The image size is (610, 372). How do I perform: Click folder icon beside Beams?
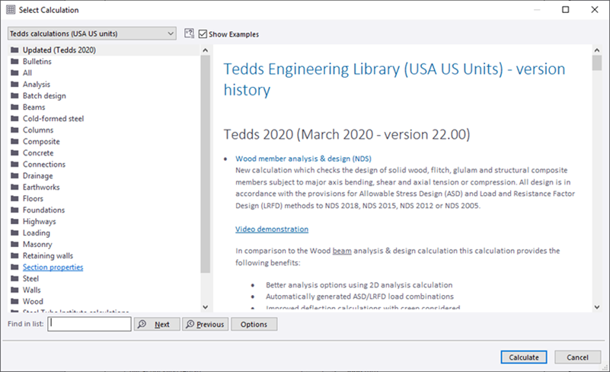click(x=14, y=107)
